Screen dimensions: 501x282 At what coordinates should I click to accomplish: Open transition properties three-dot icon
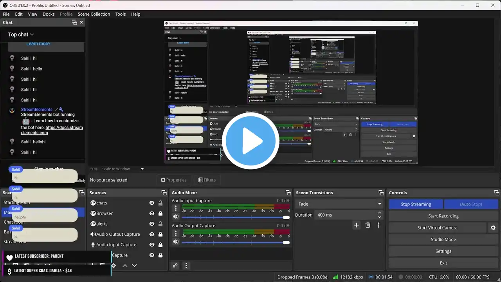[x=378, y=225]
